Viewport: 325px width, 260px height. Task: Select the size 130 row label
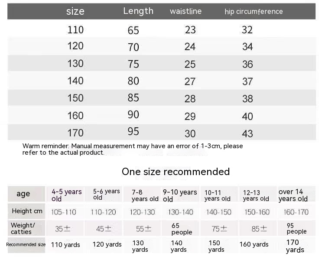75,63
